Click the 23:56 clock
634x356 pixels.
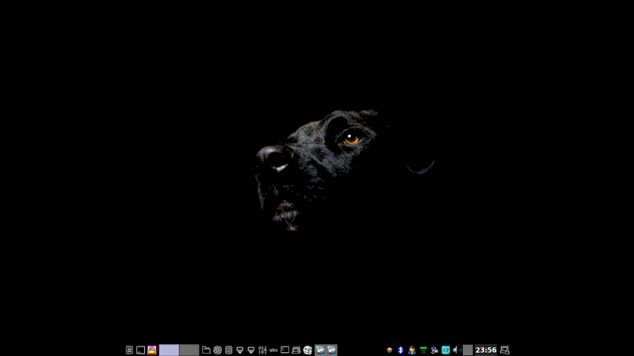click(486, 350)
